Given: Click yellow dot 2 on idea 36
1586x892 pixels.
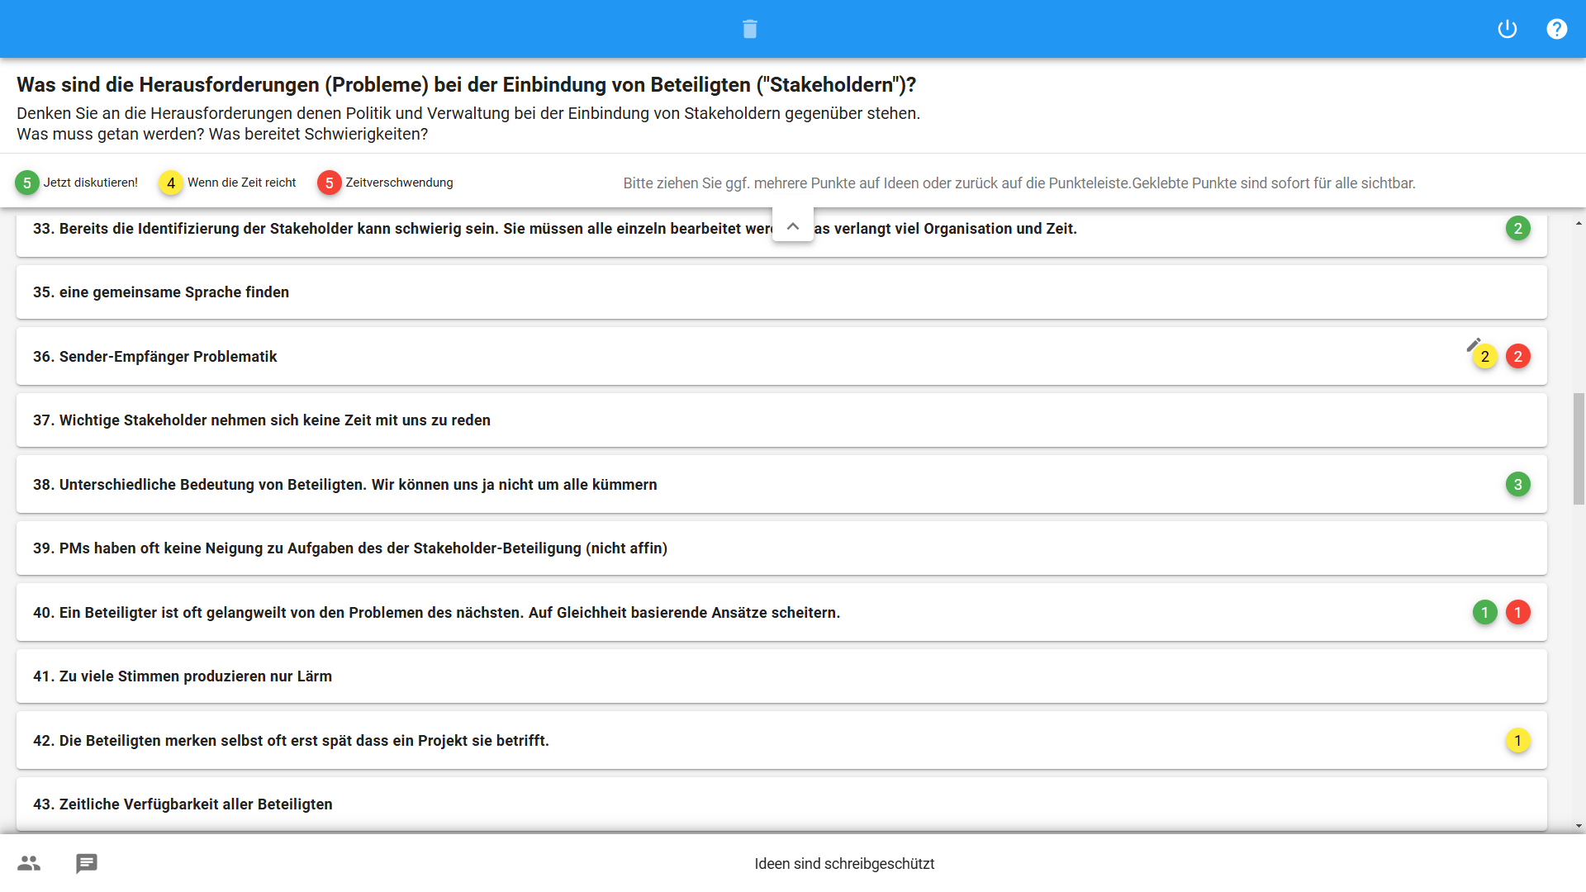Looking at the screenshot, I should click(1485, 357).
